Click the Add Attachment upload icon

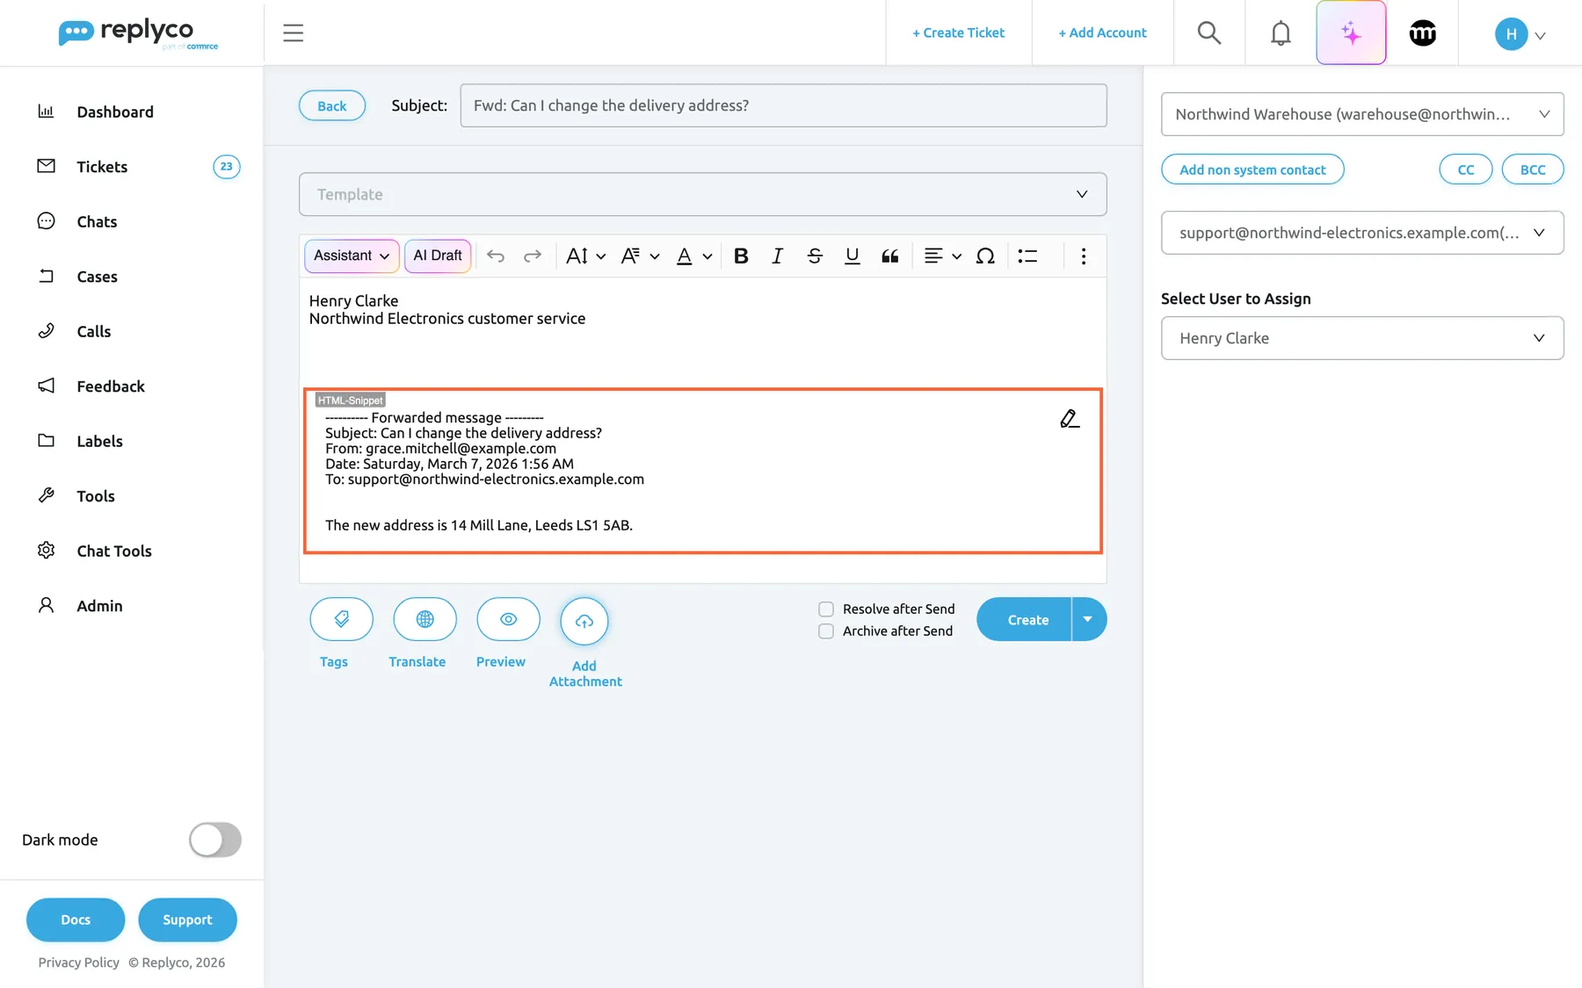tap(584, 622)
